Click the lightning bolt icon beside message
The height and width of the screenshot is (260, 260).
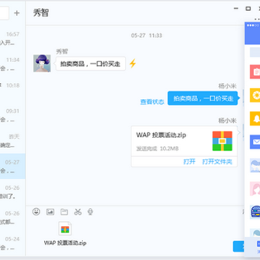point(133,64)
